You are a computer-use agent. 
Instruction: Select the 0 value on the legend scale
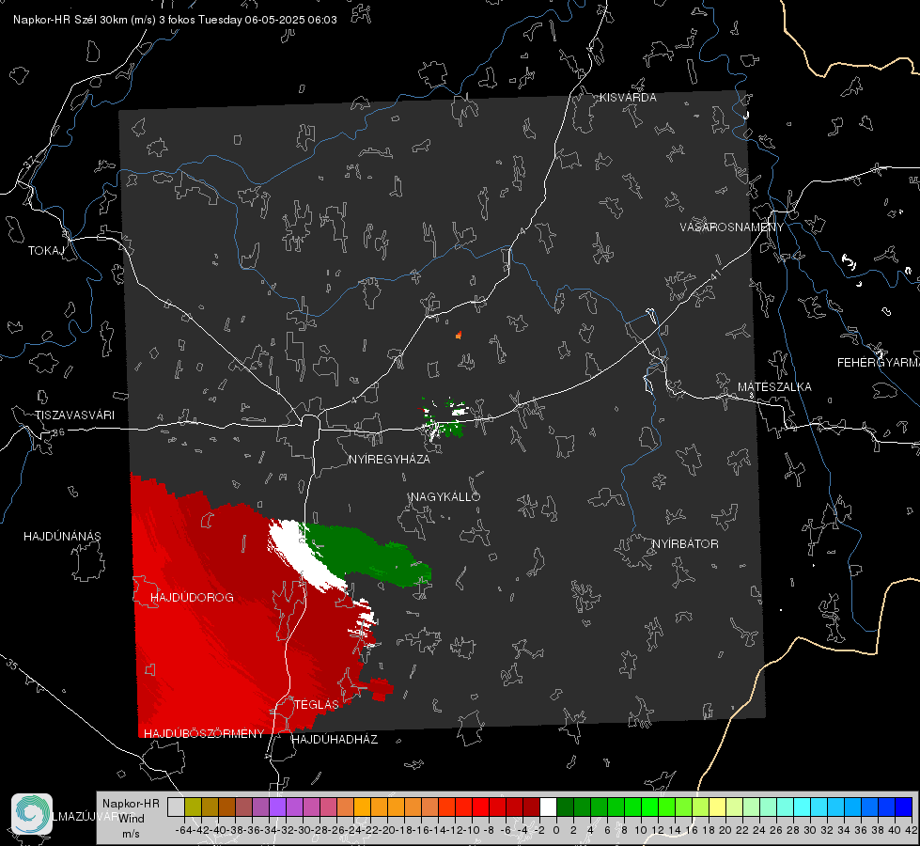click(x=556, y=830)
